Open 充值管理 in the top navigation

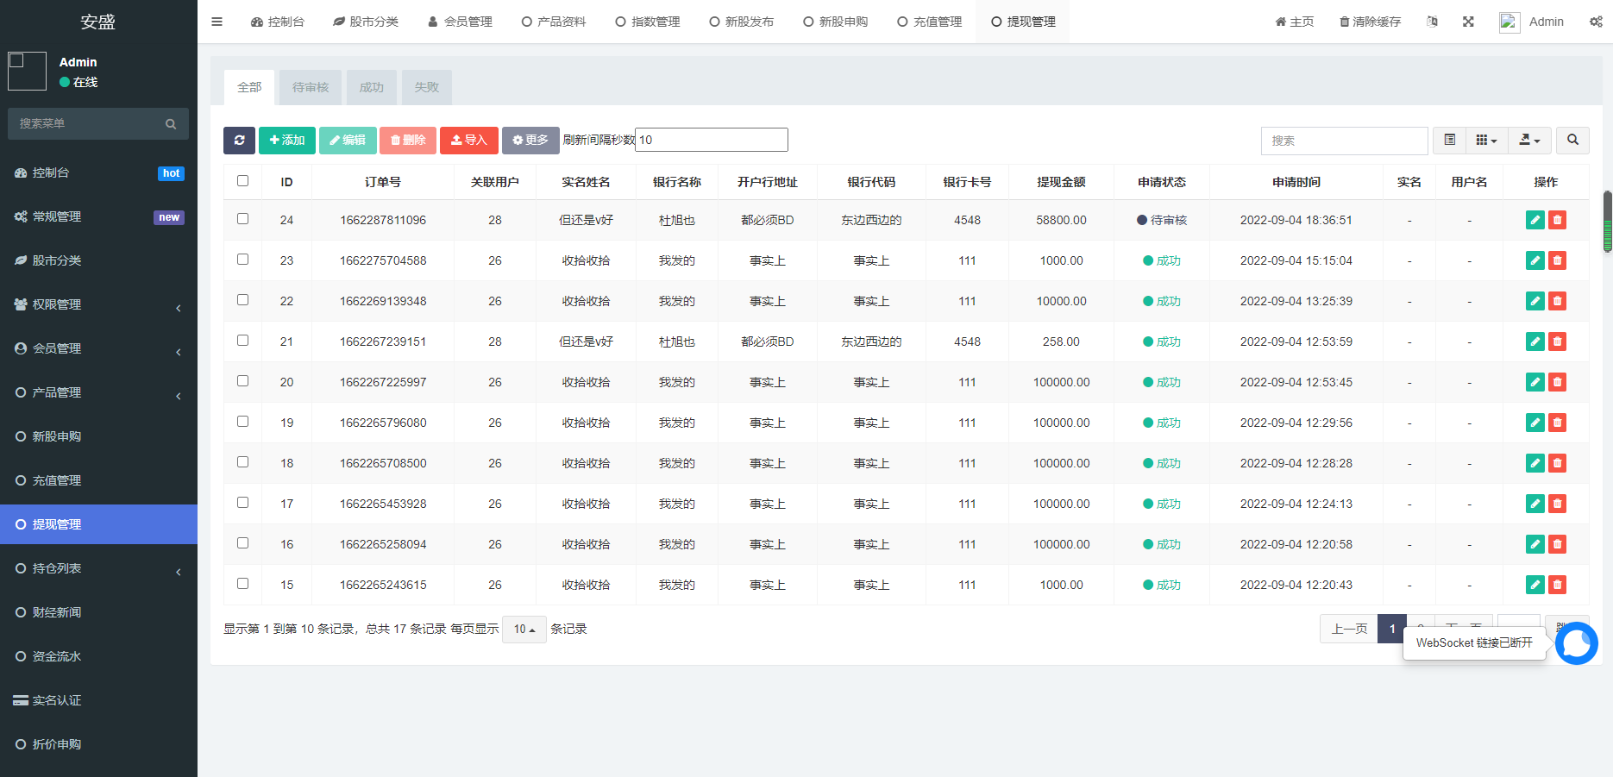click(x=930, y=22)
